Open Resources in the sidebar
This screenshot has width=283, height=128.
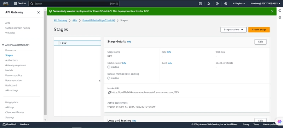[x=11, y=50]
